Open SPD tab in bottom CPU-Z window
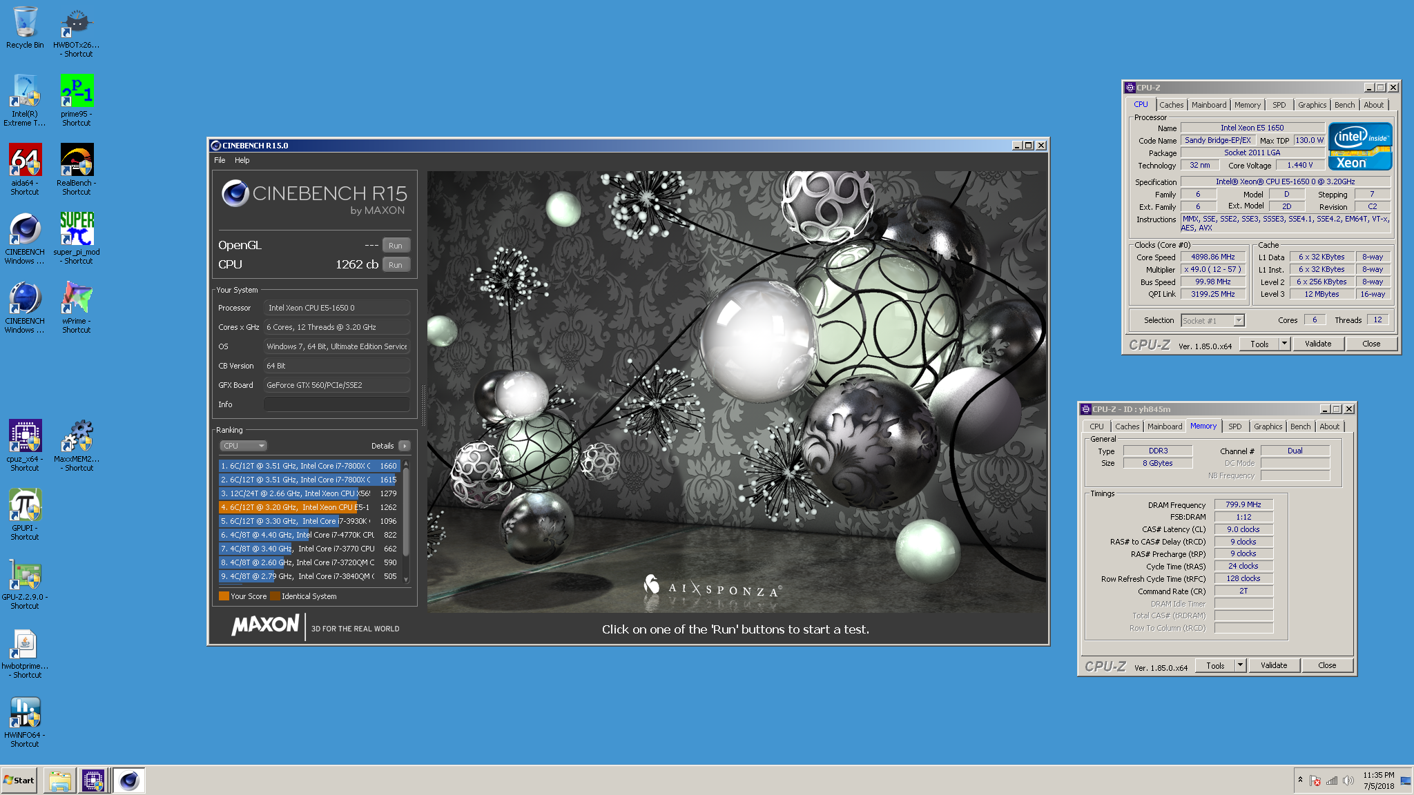1414x795 pixels. pos(1235,426)
